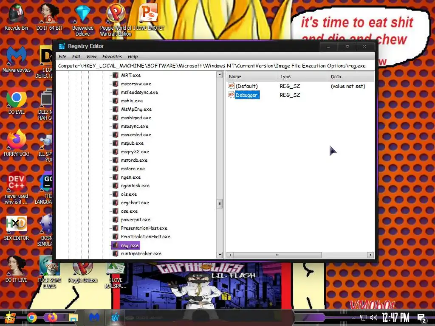Open the View menu
This screenshot has width=435, height=326.
coord(91,56)
